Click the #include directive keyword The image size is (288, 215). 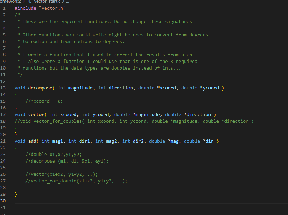tap(25, 8)
